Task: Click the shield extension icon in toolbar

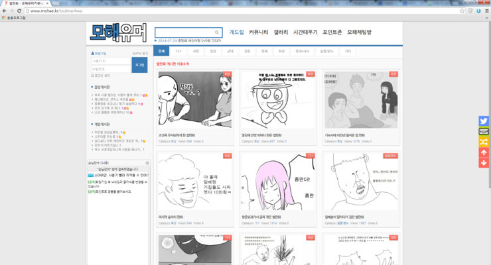Action: [x=470, y=11]
